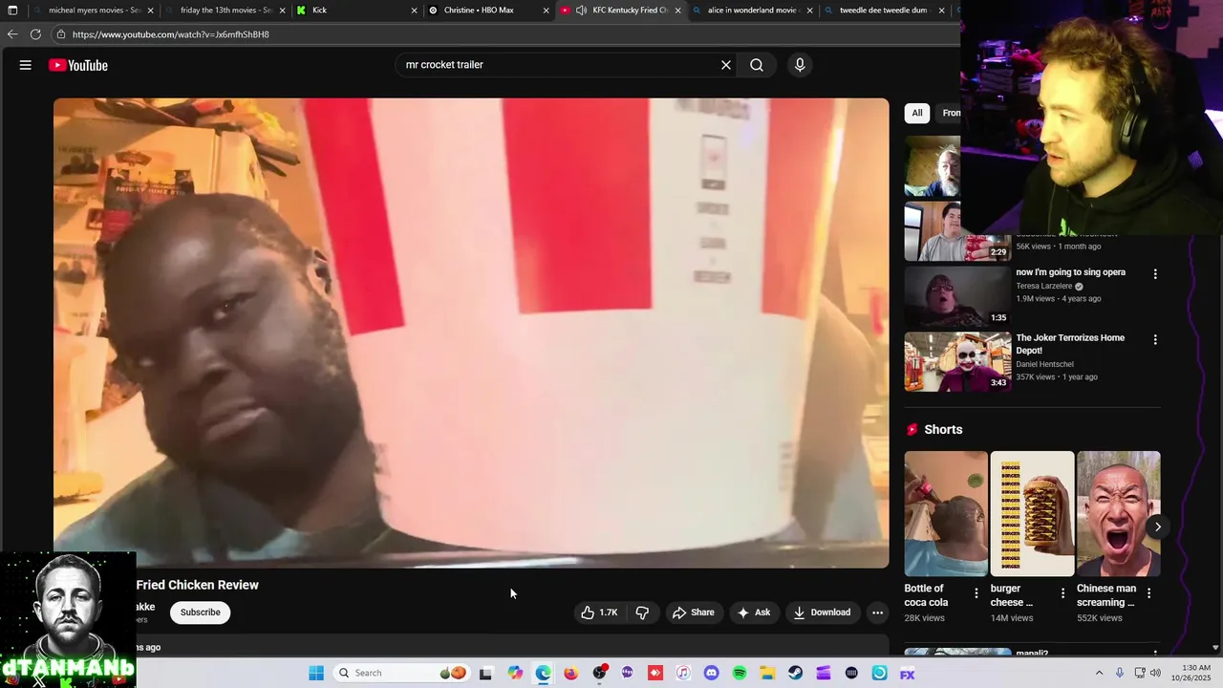
Task: Open Discord from the taskbar
Action: pyautogui.click(x=711, y=673)
